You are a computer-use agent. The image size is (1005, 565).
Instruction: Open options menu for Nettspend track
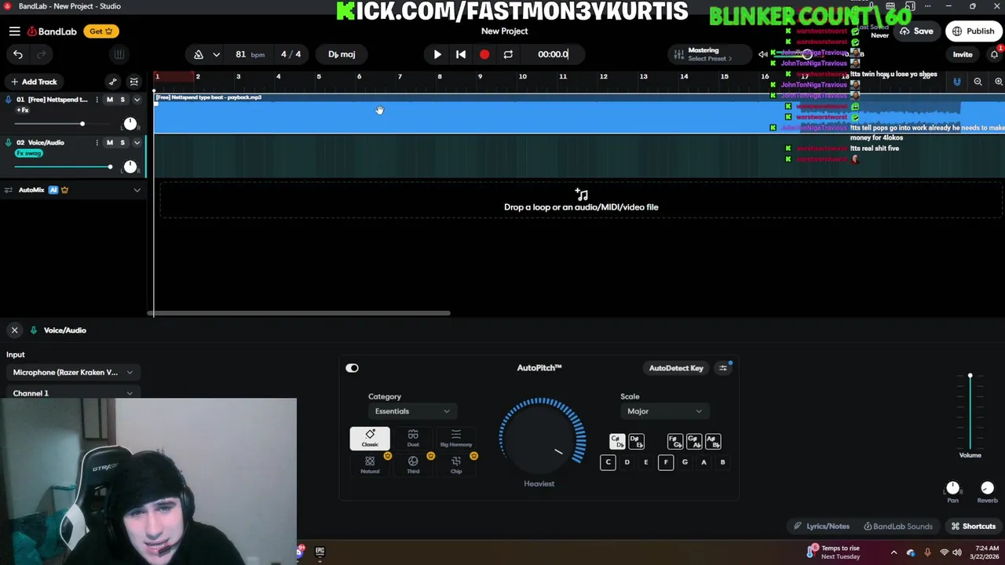pos(97,100)
